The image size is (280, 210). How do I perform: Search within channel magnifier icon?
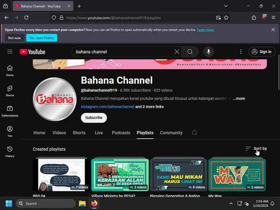pyautogui.click(x=194, y=133)
